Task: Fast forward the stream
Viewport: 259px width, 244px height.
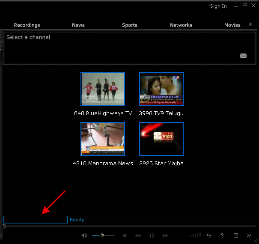Action: [x=165, y=235]
